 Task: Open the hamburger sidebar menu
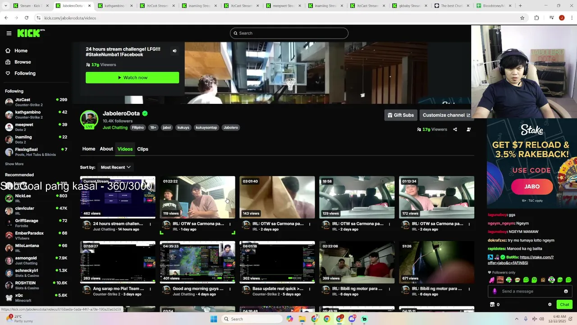pyautogui.click(x=9, y=33)
